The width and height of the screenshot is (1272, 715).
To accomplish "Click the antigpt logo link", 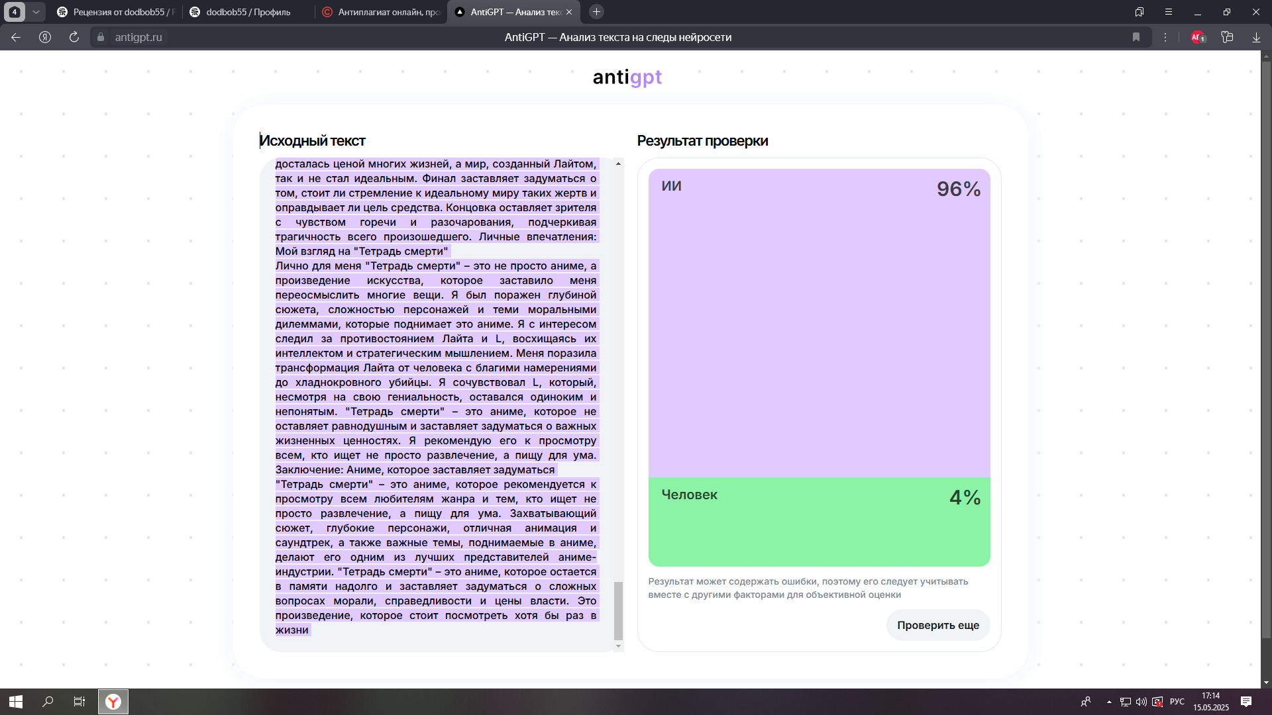I will tap(627, 77).
